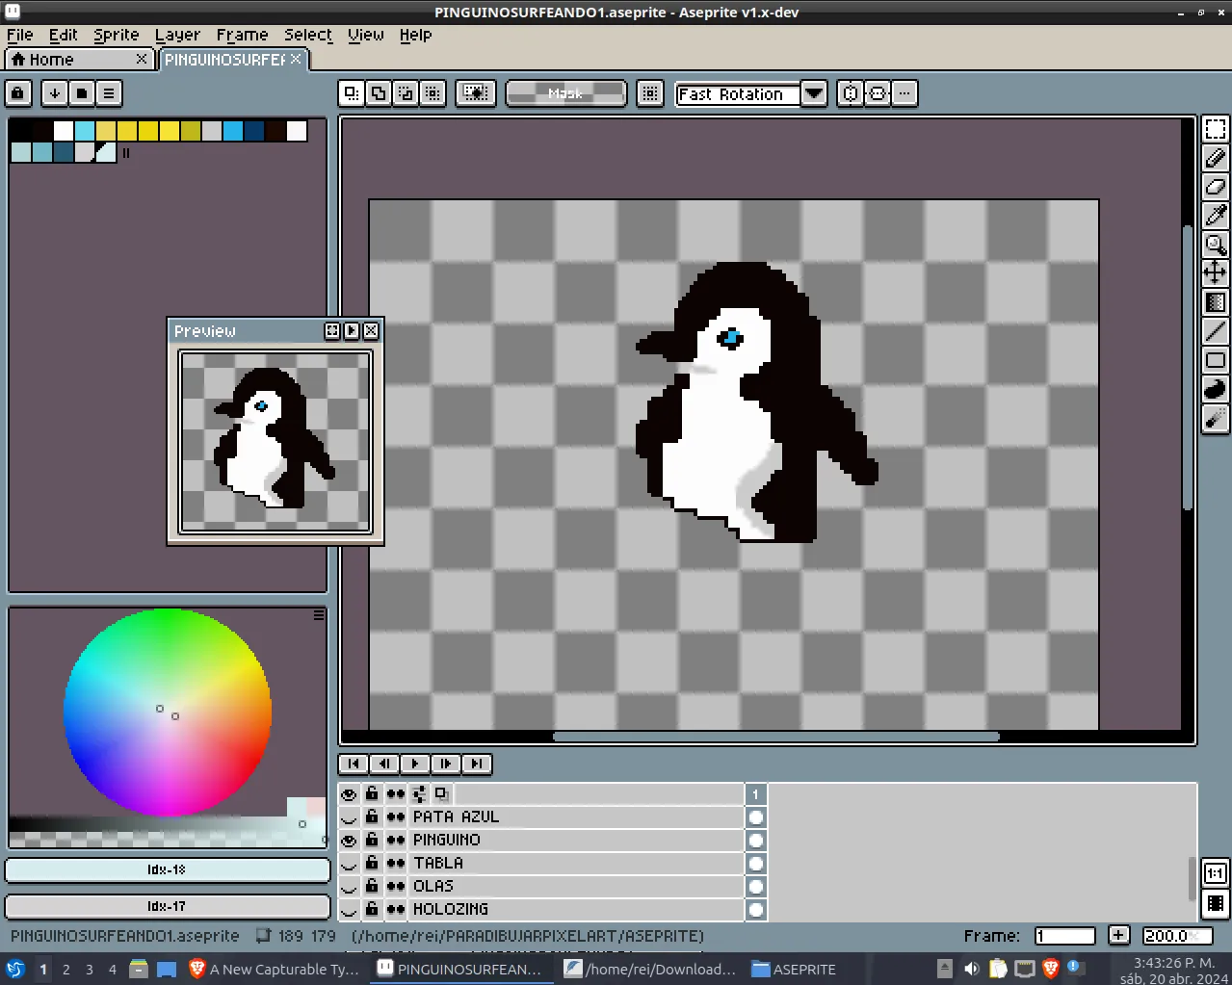Viewport: 1232px width, 985px height.
Task: Open the context bar ellipsis options
Action: (x=904, y=93)
